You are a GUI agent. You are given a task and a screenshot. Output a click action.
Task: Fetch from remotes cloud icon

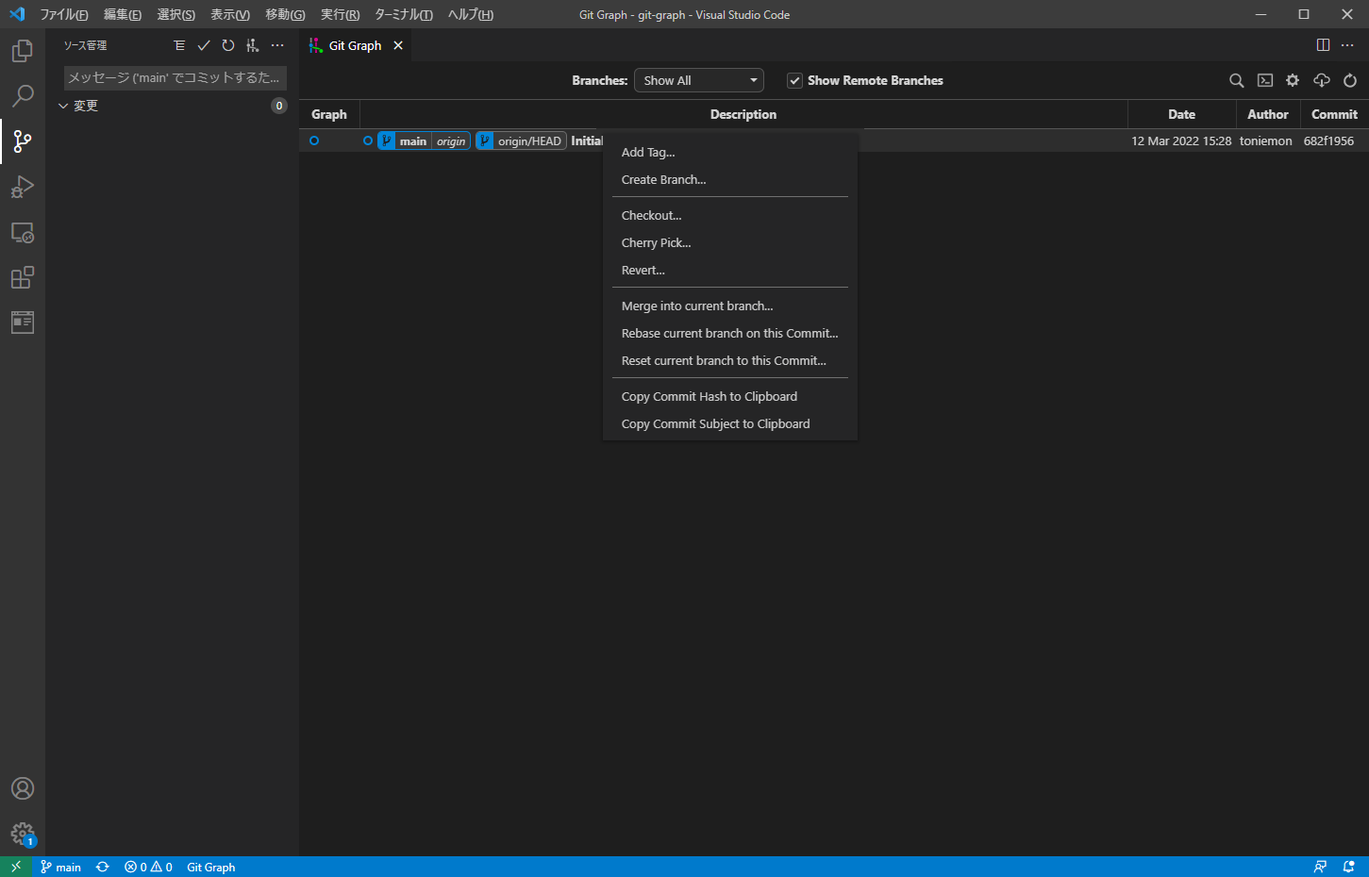pos(1322,81)
